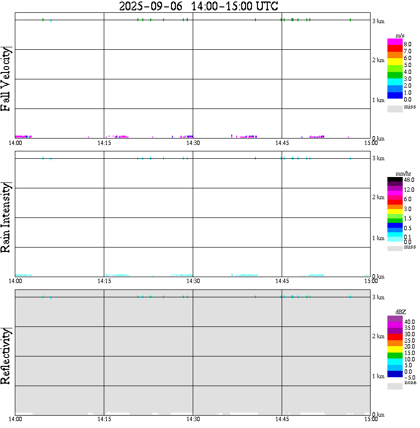Click the cyan swatch in the dBZ legend
The image size is (420, 428).
(395, 361)
